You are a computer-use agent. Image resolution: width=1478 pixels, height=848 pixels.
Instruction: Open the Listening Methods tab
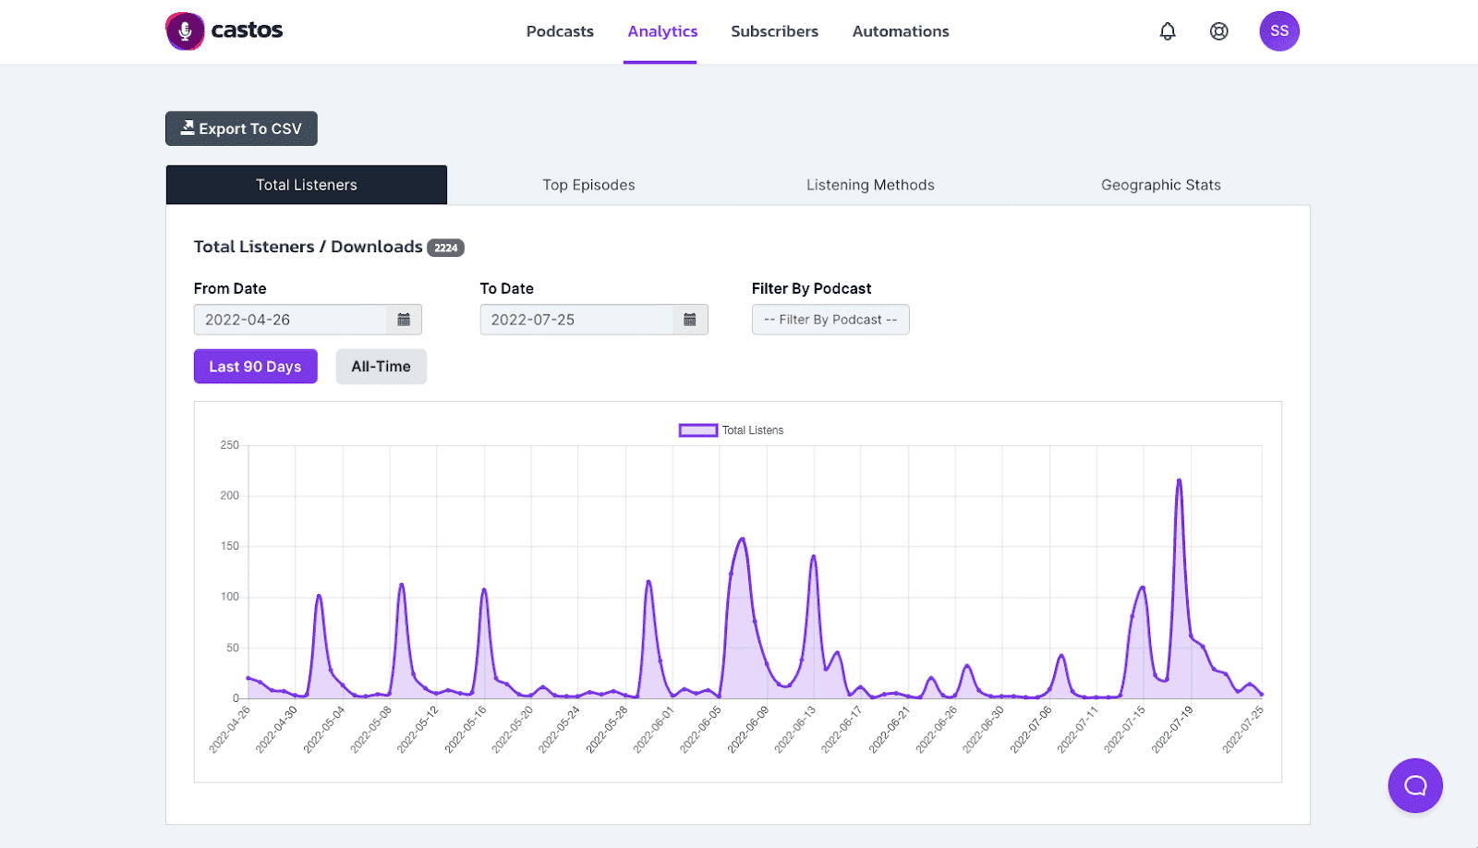point(870,185)
